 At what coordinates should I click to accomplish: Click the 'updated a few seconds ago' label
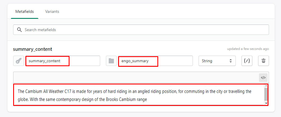pyautogui.click(x=248, y=49)
